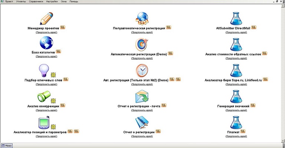Play video tutorial for Генерация значений

(253, 105)
